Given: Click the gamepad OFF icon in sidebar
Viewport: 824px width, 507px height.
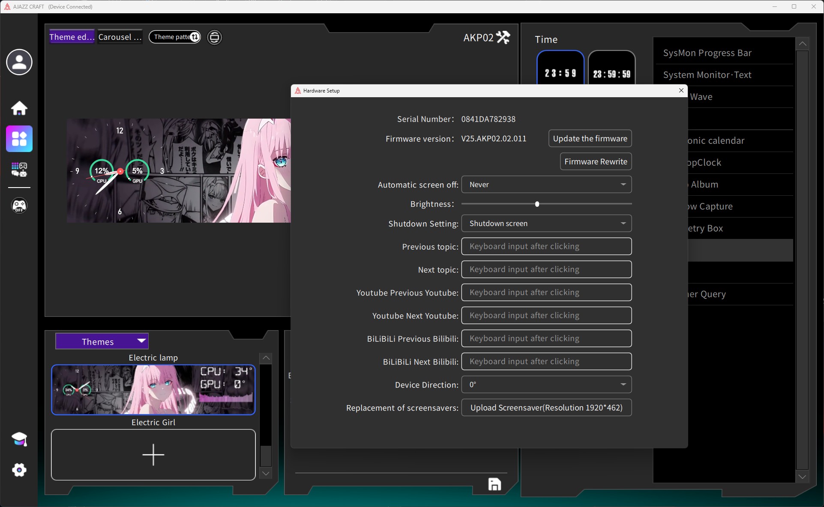Looking at the screenshot, I should click(19, 206).
